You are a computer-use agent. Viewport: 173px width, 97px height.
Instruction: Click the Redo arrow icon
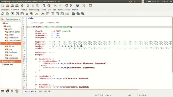tap(60, 5)
